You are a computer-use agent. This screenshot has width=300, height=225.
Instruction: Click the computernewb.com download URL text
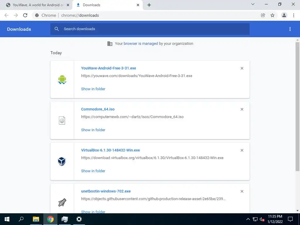tap(132, 117)
